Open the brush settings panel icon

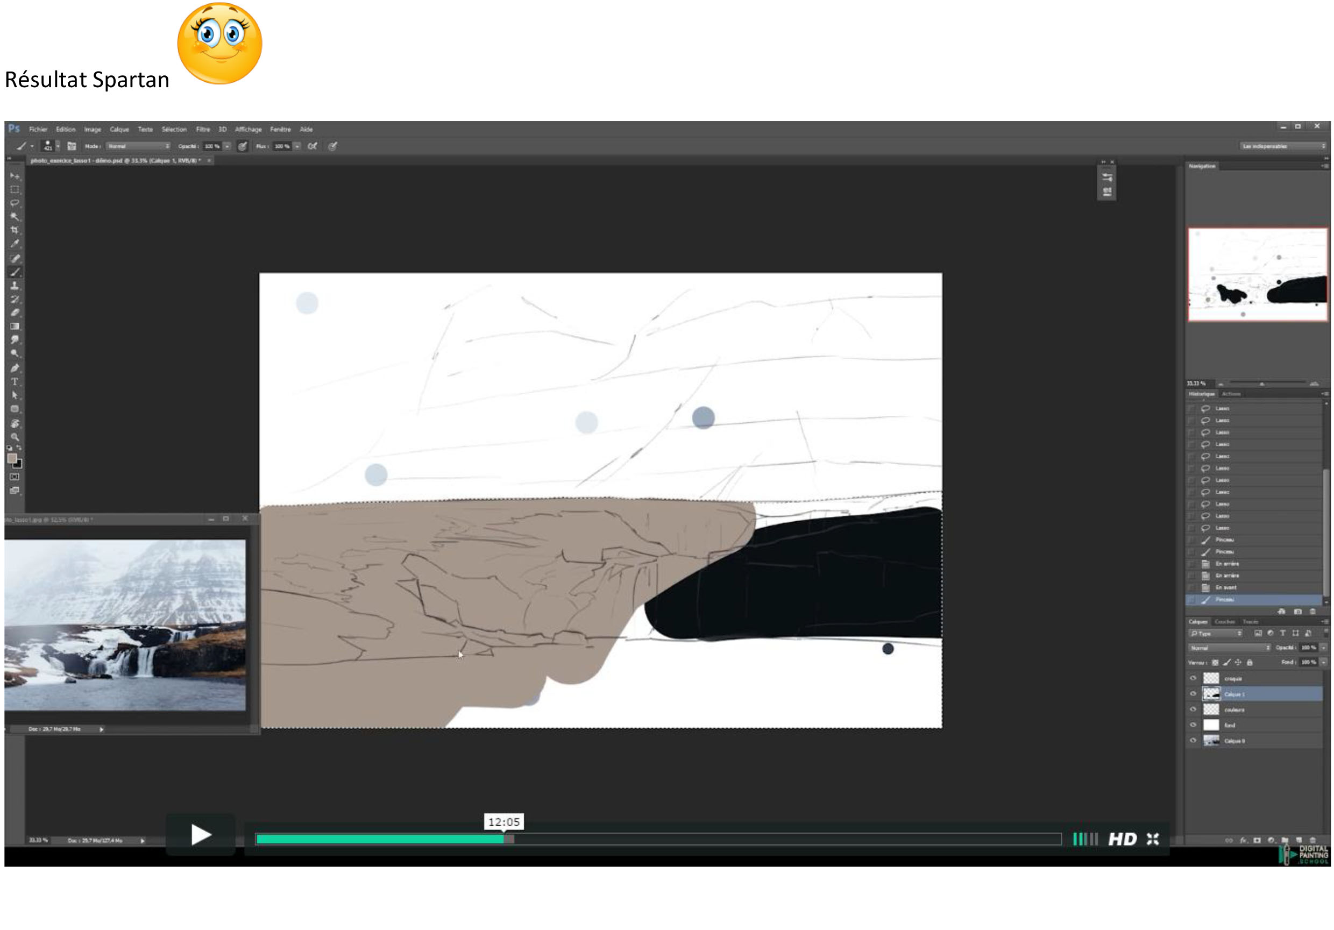[x=72, y=146]
